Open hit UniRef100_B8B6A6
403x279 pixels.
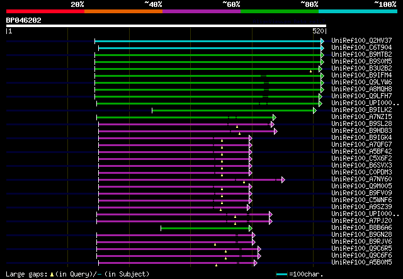click(x=361, y=228)
